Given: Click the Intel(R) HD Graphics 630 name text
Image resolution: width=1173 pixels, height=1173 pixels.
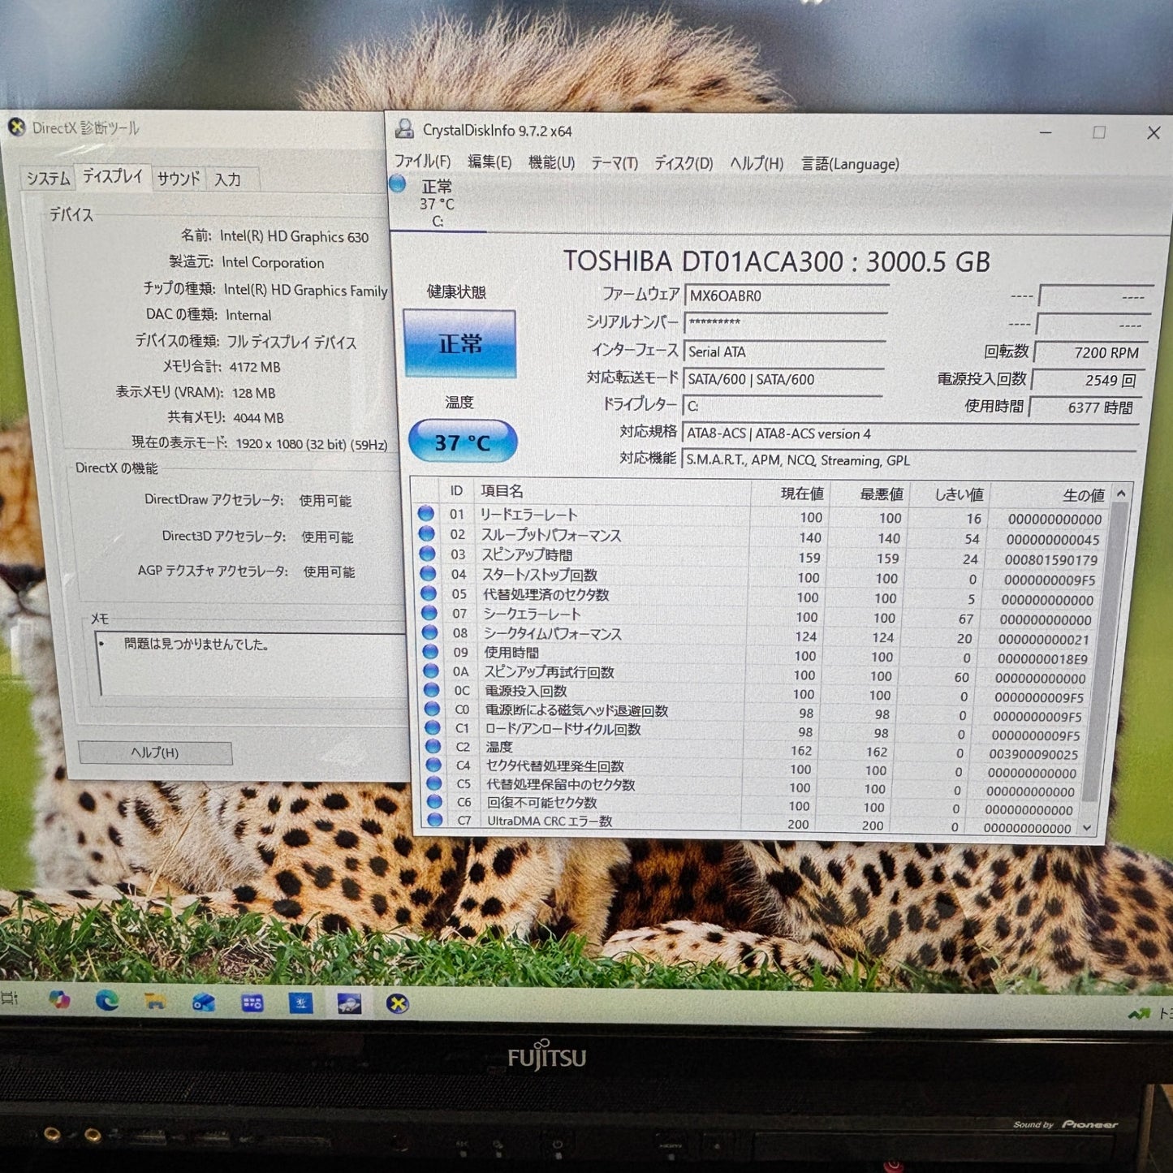Looking at the screenshot, I should (294, 236).
